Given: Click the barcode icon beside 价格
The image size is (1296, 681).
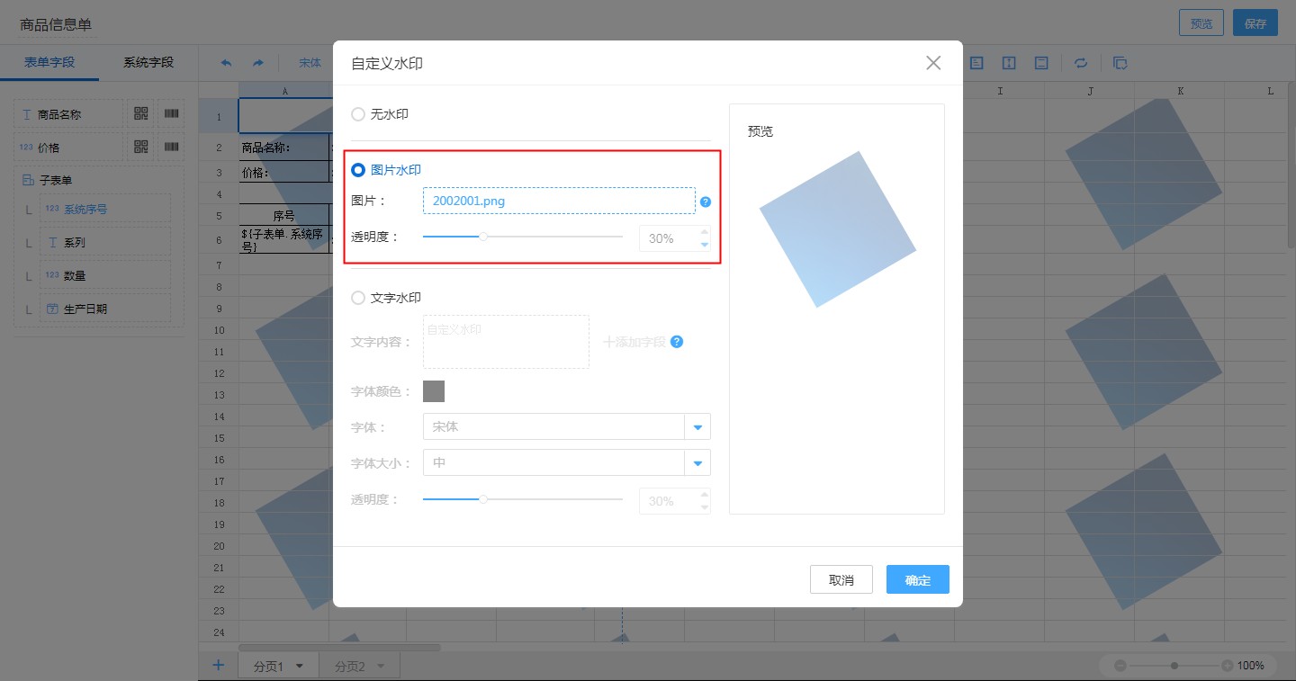Looking at the screenshot, I should 171,147.
